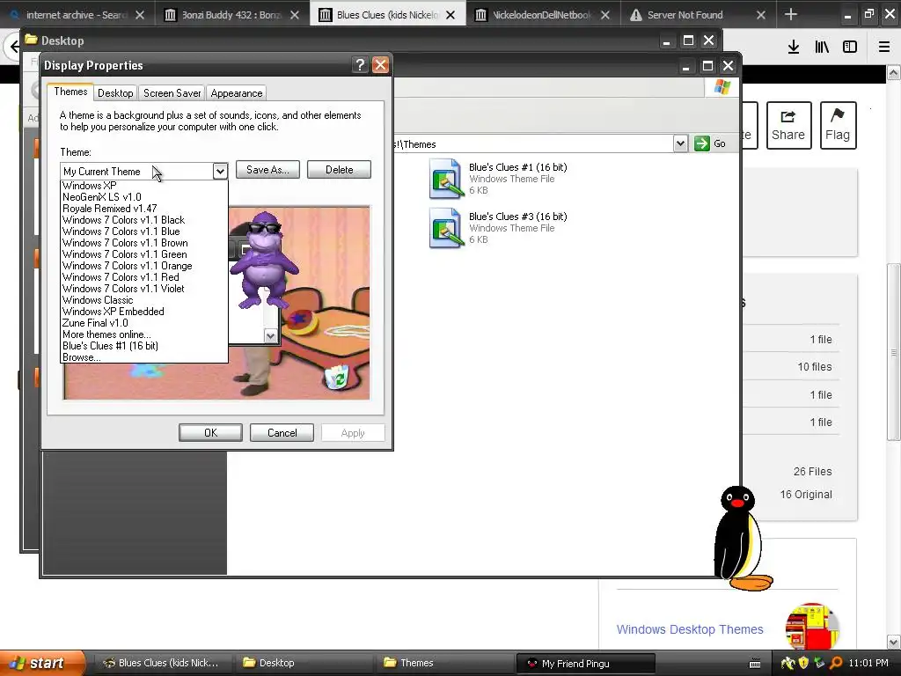Viewport: 901px width, 676px height.
Task: Open the Firefox downloads arrow icon
Action: [794, 47]
